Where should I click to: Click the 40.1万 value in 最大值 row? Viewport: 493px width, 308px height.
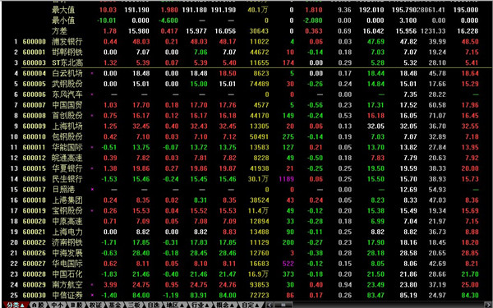258,10
